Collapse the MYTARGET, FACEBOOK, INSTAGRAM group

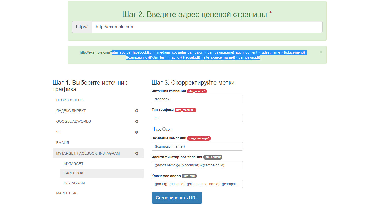pos(137,153)
